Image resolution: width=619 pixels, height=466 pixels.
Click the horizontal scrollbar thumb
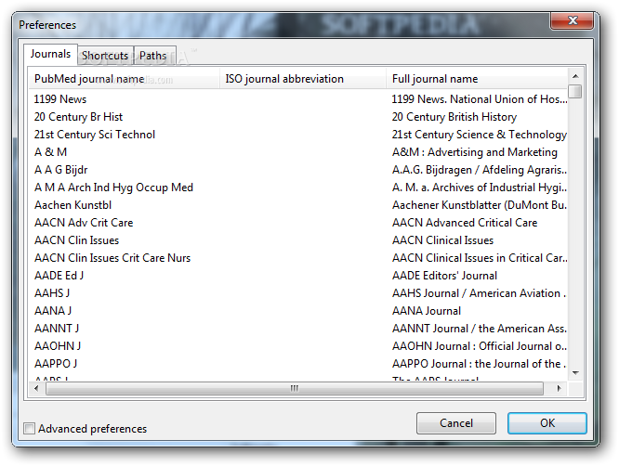click(x=295, y=388)
